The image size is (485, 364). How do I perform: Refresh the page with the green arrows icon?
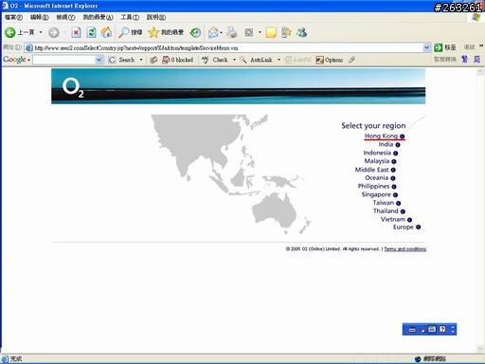tap(91, 32)
